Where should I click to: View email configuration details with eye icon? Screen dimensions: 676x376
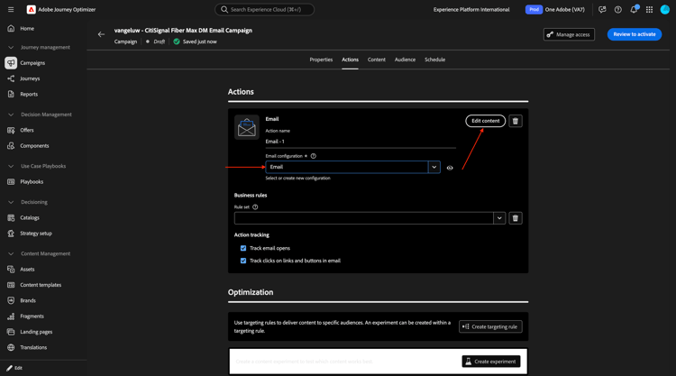450,168
